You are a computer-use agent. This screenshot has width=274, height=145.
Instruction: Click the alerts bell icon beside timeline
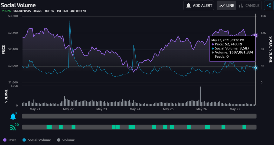(13, 117)
